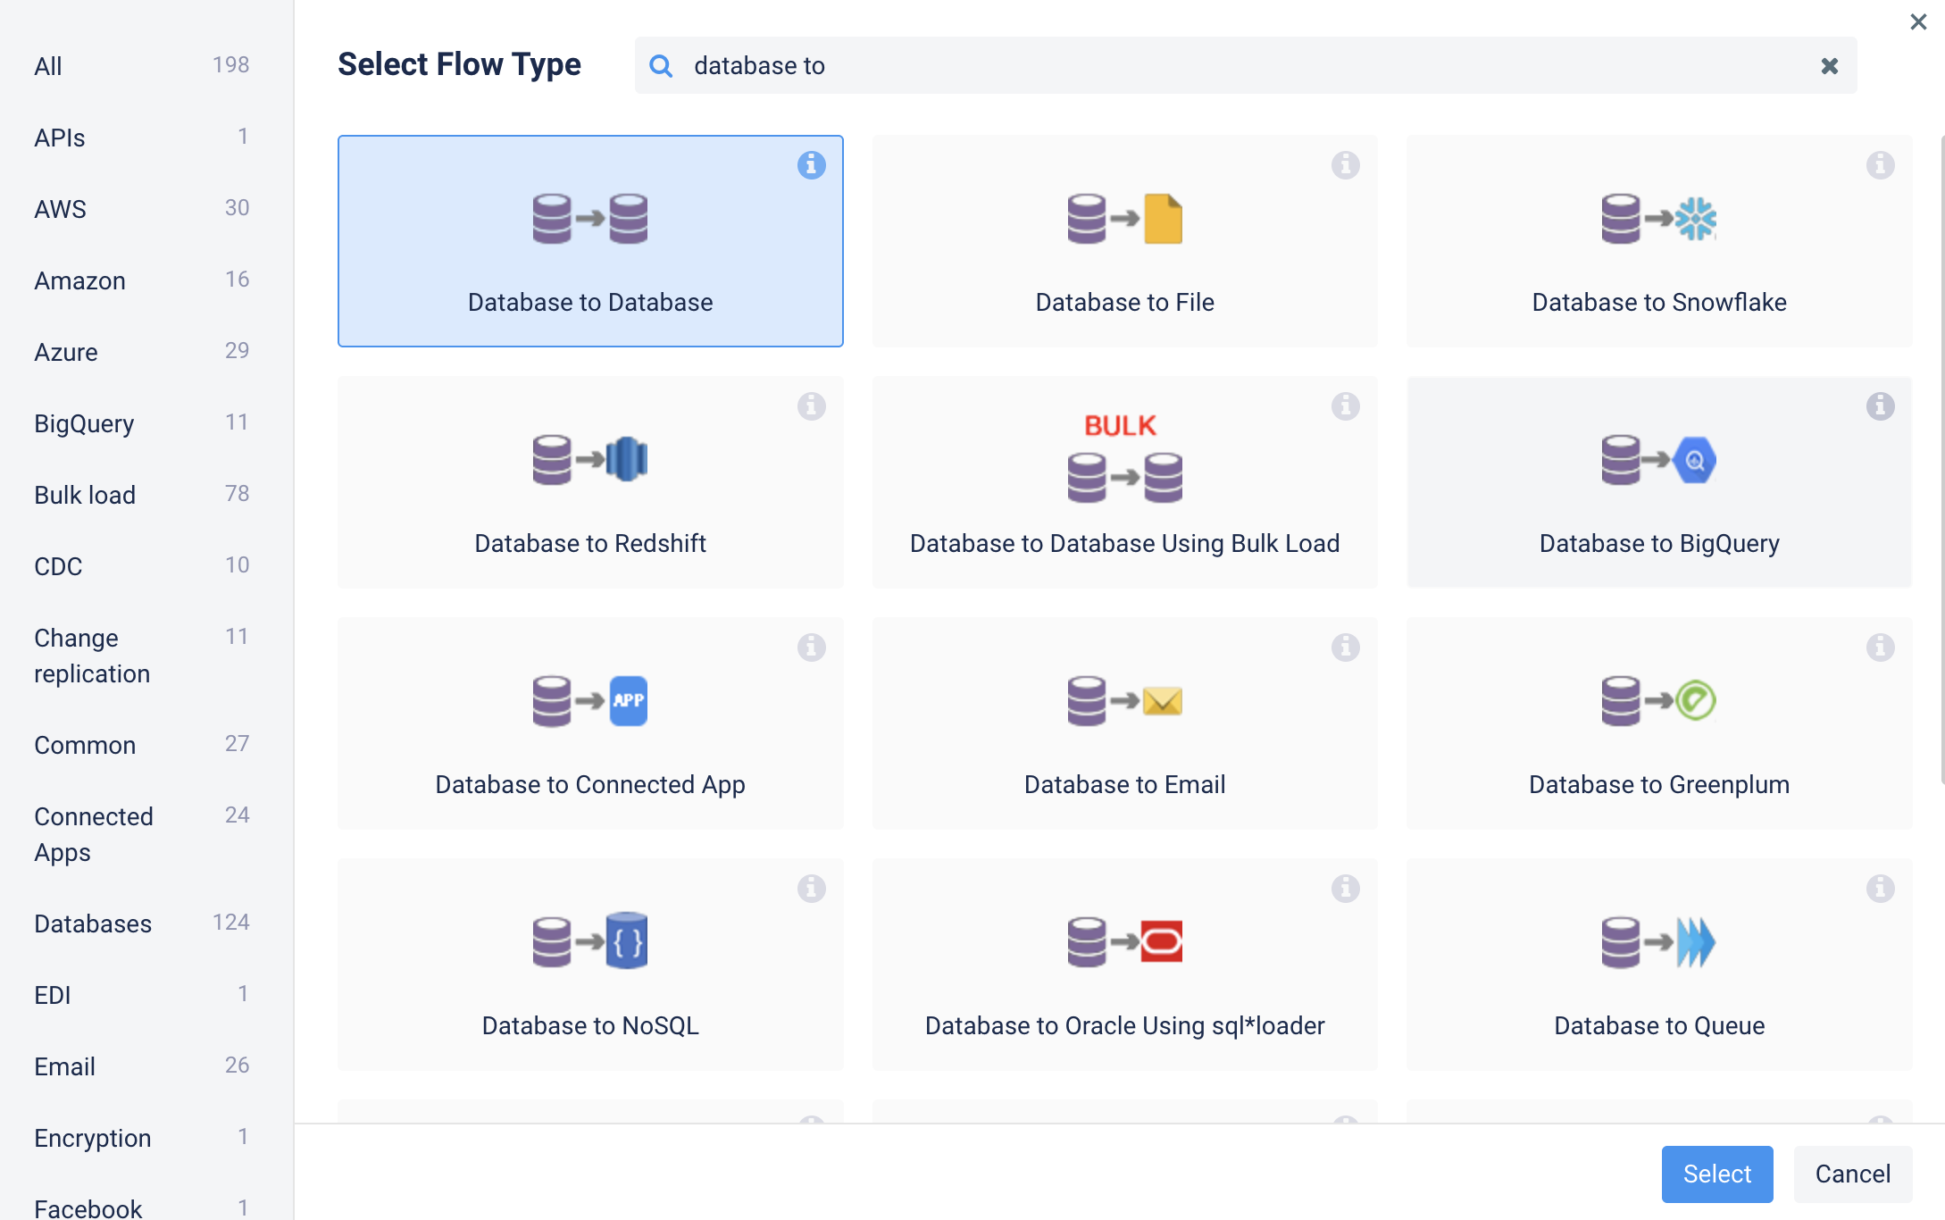The width and height of the screenshot is (1945, 1220).
Task: Open info for Database to Connected App
Action: (x=811, y=648)
